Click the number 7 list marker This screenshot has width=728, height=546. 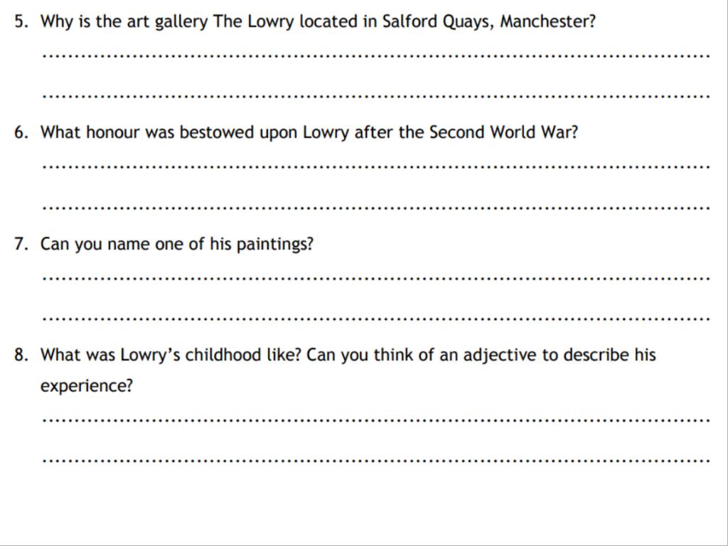[x=21, y=244]
